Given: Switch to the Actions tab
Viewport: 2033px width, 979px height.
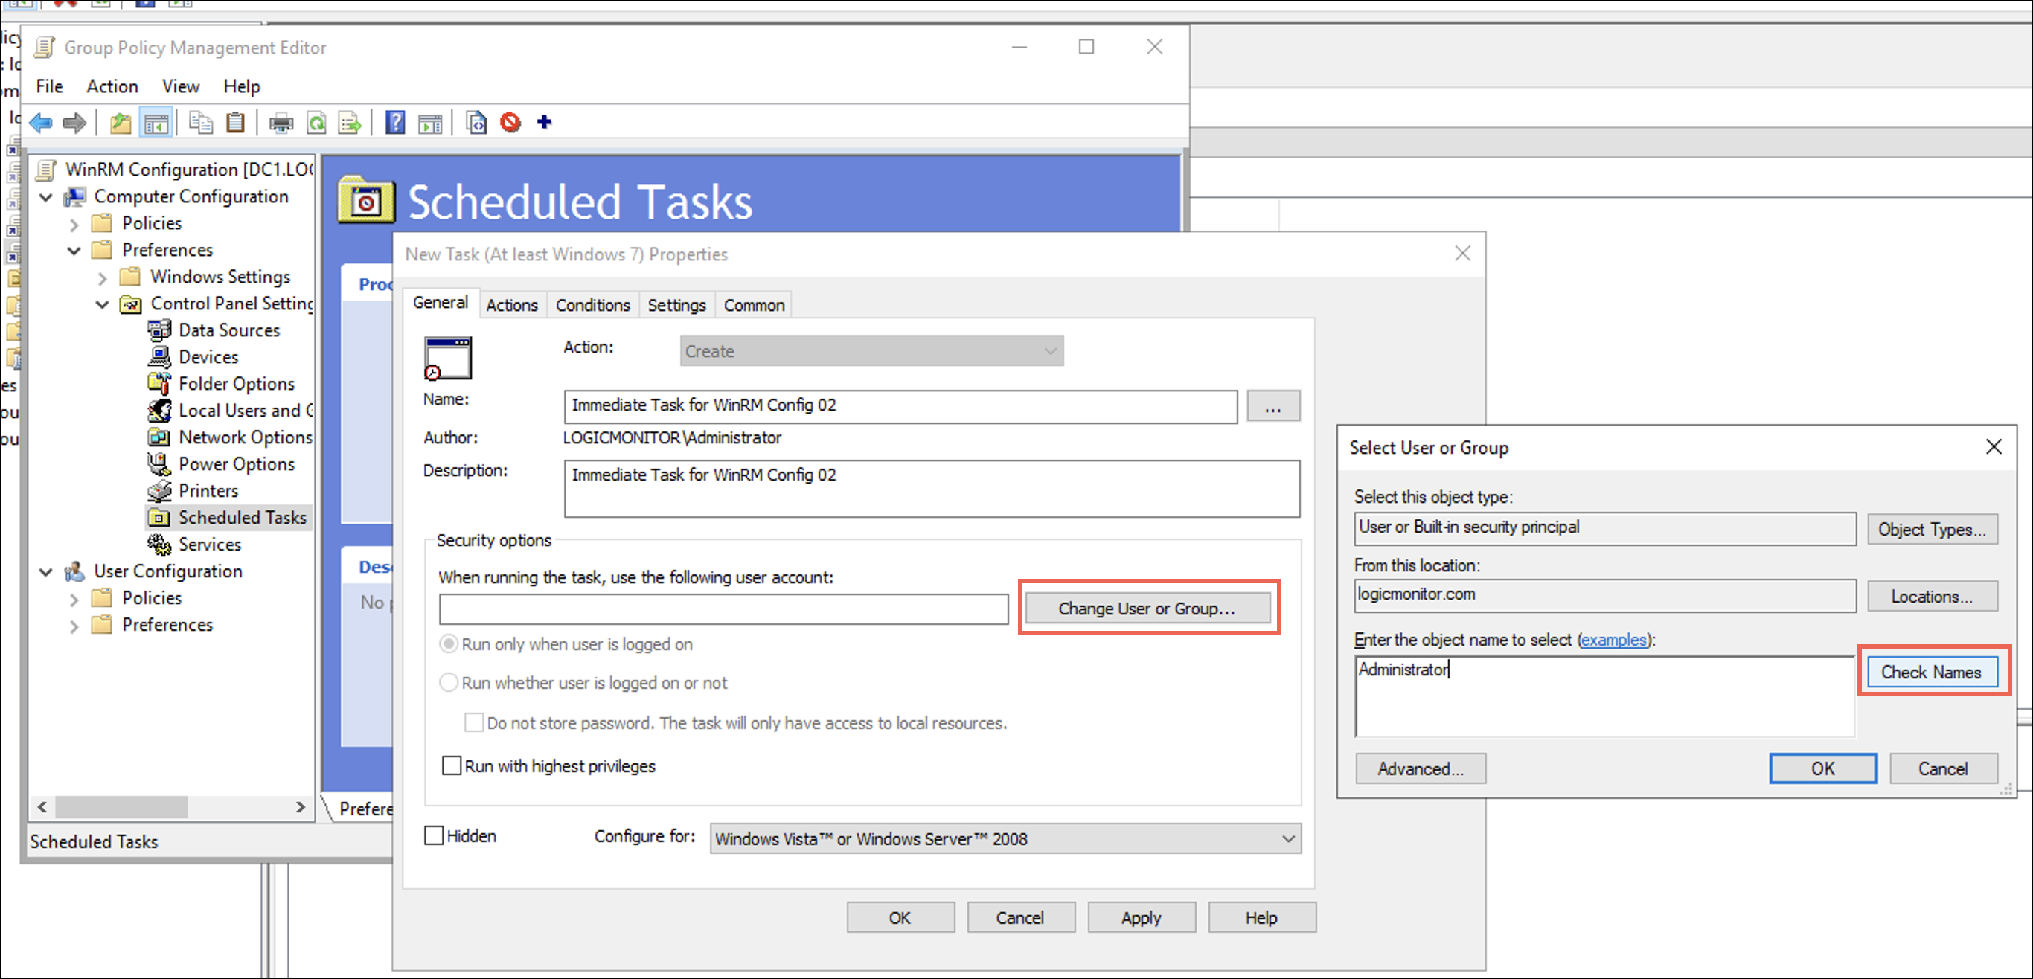Looking at the screenshot, I should point(512,305).
